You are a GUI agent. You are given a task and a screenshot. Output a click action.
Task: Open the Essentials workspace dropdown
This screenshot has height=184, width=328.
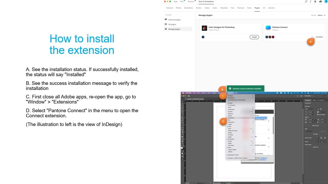[x=308, y=96]
